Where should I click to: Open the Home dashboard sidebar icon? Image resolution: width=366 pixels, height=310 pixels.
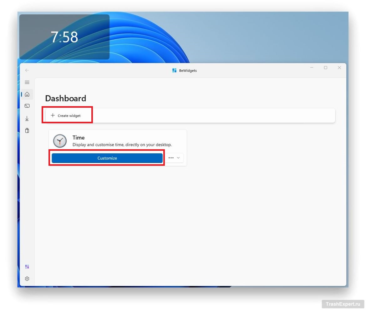pos(27,94)
